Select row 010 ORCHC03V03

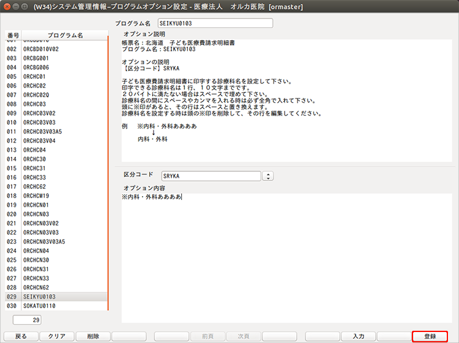[x=56, y=122]
